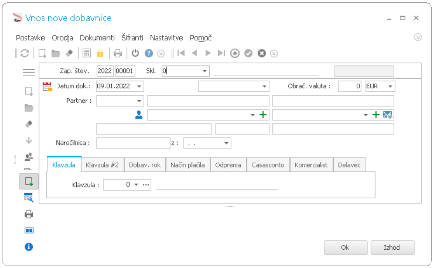Click the sidebar down arrow icon
This screenshot has width=434, height=268.
point(29,140)
